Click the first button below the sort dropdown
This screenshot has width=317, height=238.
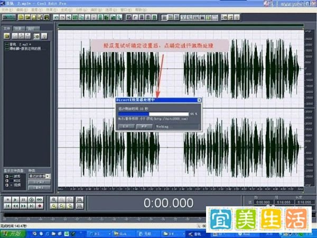40,182
